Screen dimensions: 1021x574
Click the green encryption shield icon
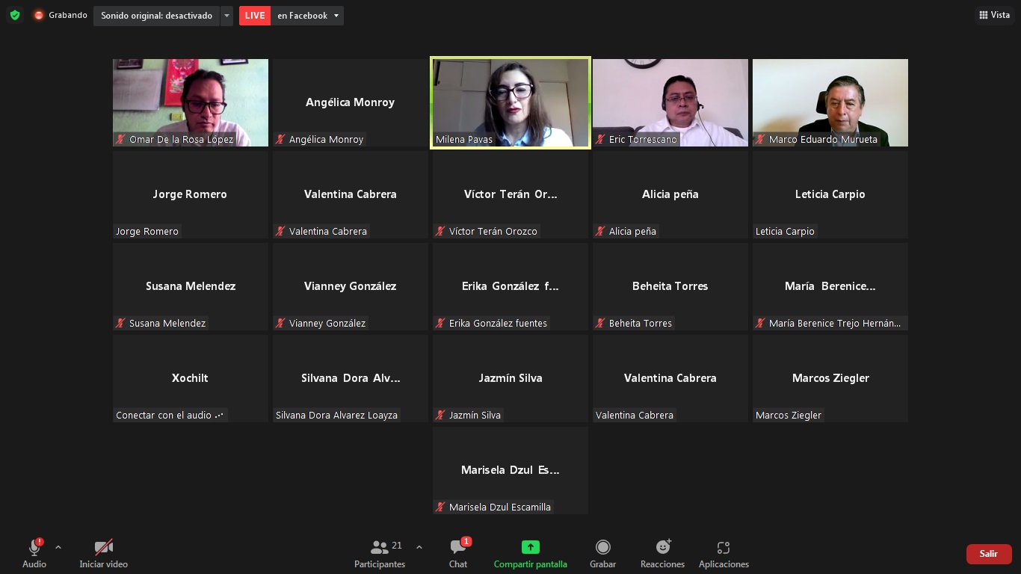15,15
